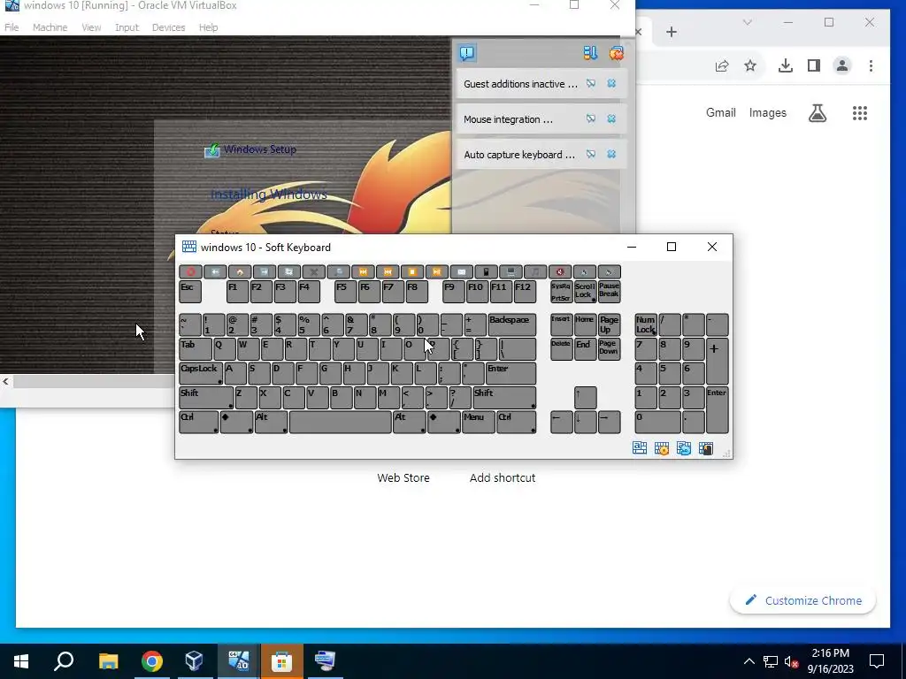Open soft keyboard settings gear icon

pos(662,448)
